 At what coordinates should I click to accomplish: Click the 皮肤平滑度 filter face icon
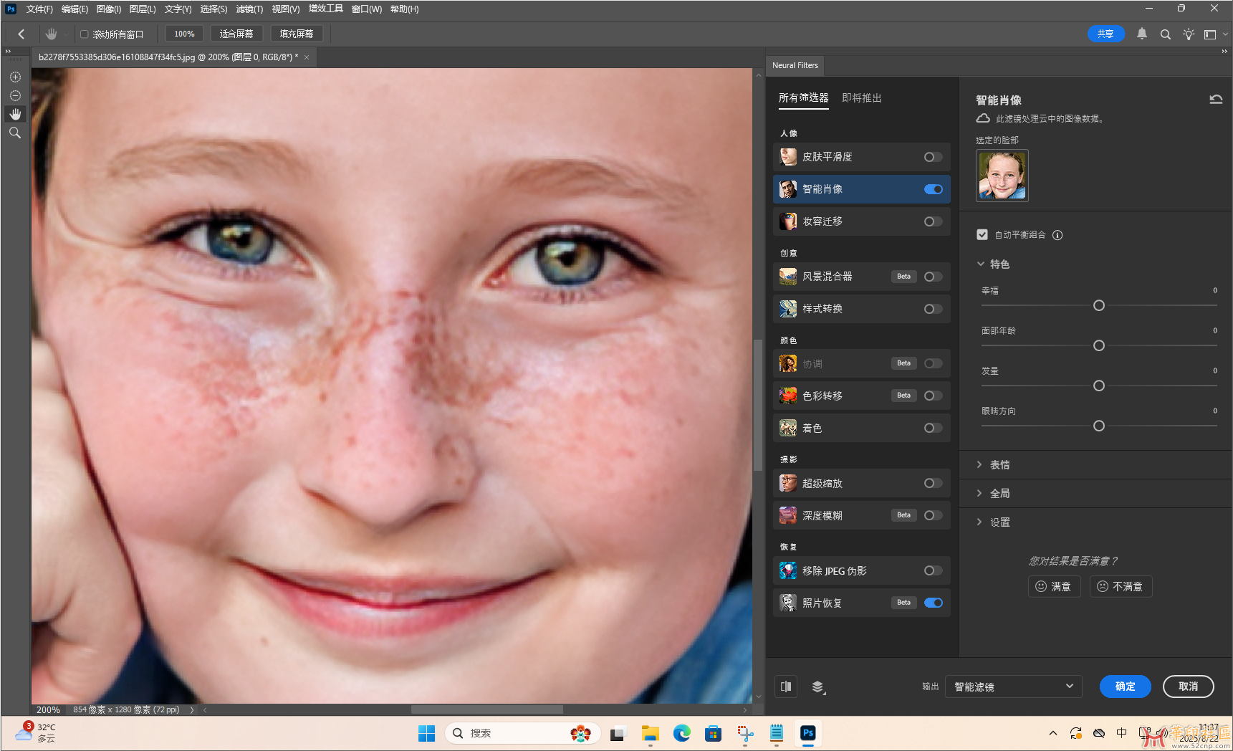788,157
